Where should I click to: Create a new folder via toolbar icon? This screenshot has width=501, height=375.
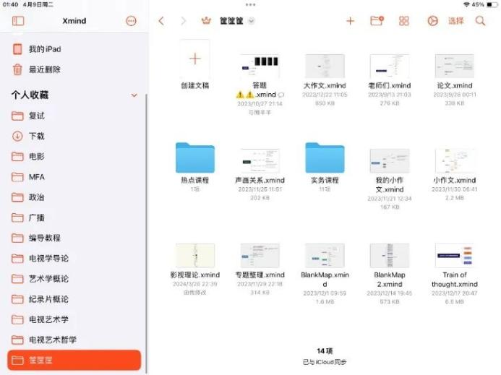[377, 21]
